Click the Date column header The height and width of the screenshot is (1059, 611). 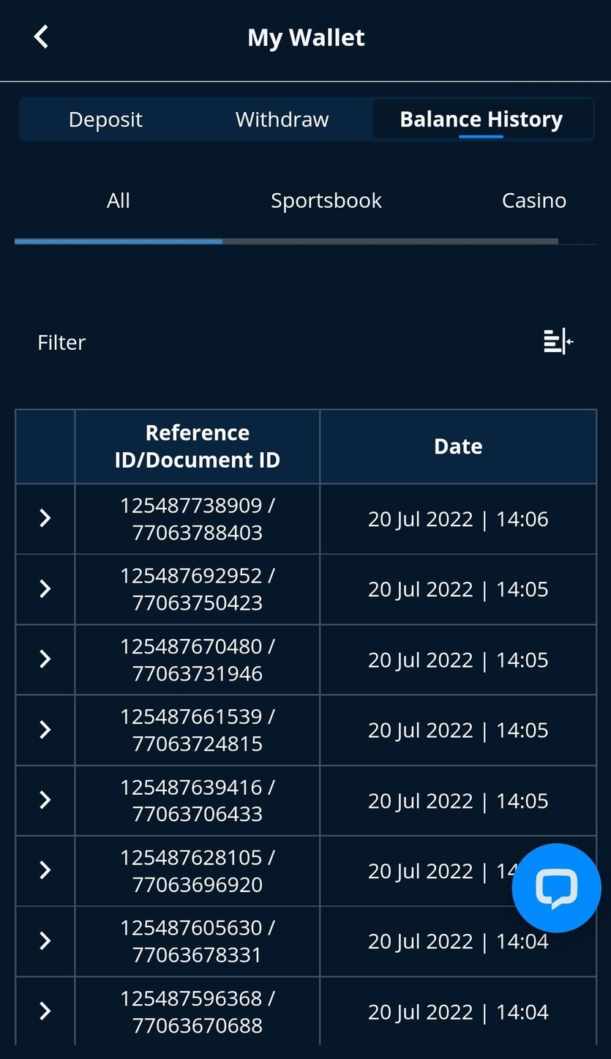tap(458, 446)
